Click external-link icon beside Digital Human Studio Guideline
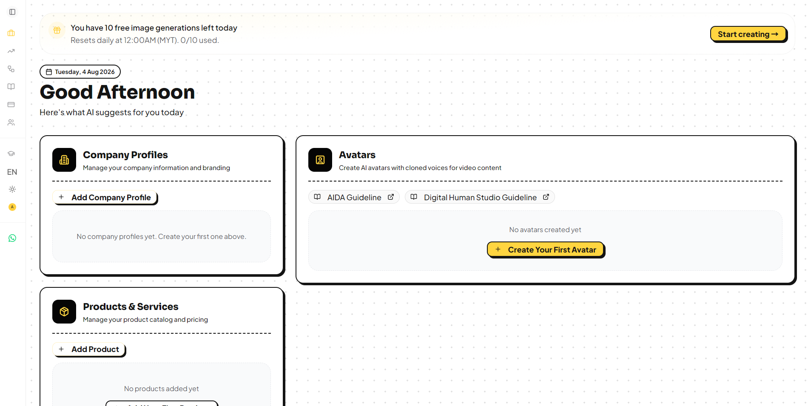The image size is (808, 406). [546, 197]
